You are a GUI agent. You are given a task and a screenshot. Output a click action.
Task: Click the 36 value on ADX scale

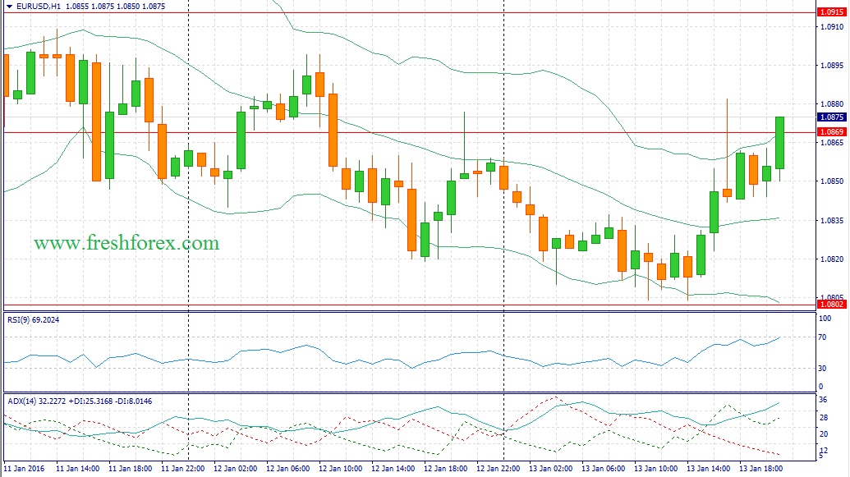coord(823,400)
